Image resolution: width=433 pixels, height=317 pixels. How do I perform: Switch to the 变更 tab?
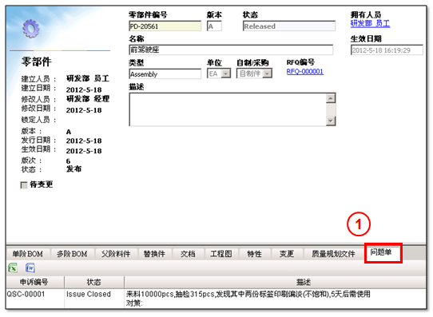coord(287,254)
